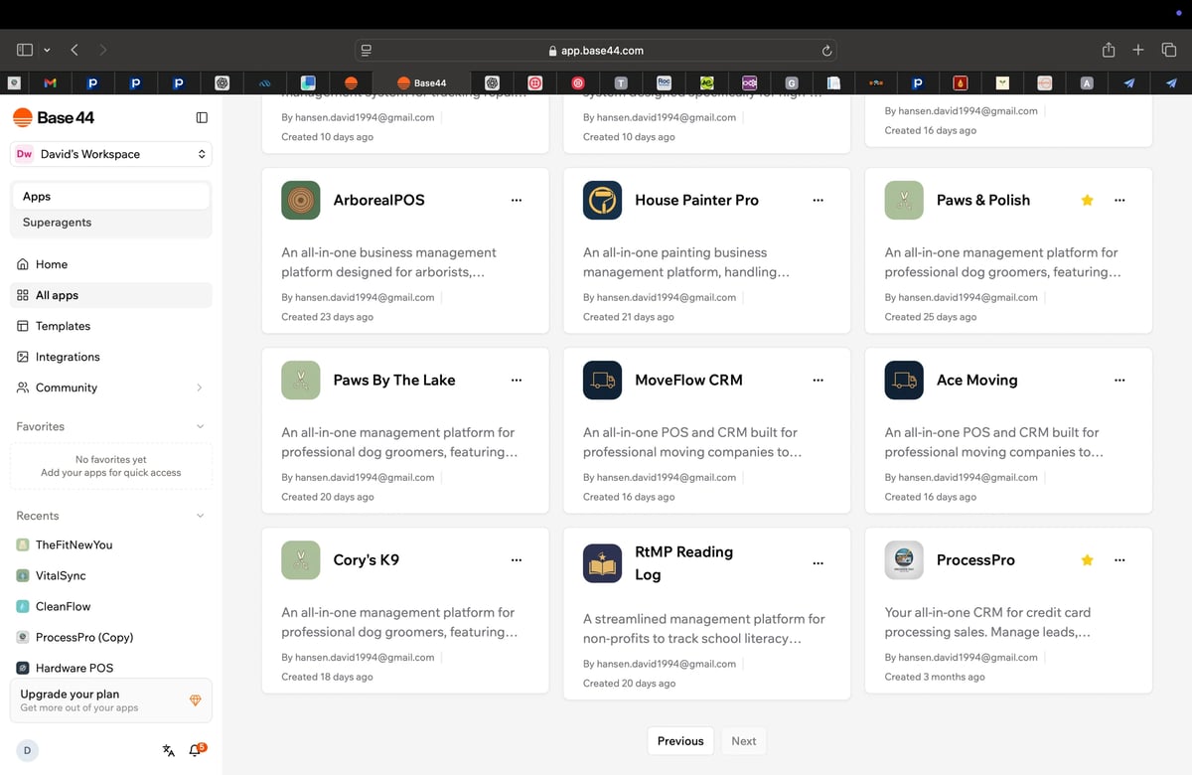Unfavorite Paws & Polish via its star
Screen dimensions: 1192x775
point(1087,200)
